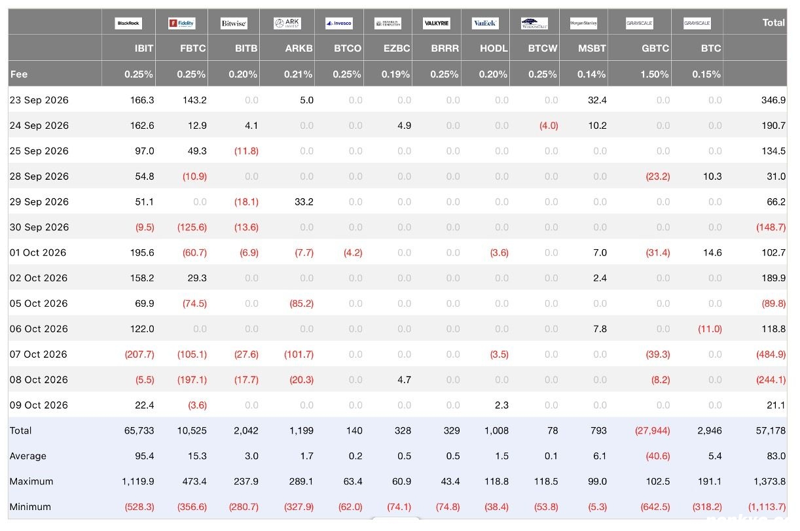Click the 10.3 BTC value on 28 Sep

712,177
